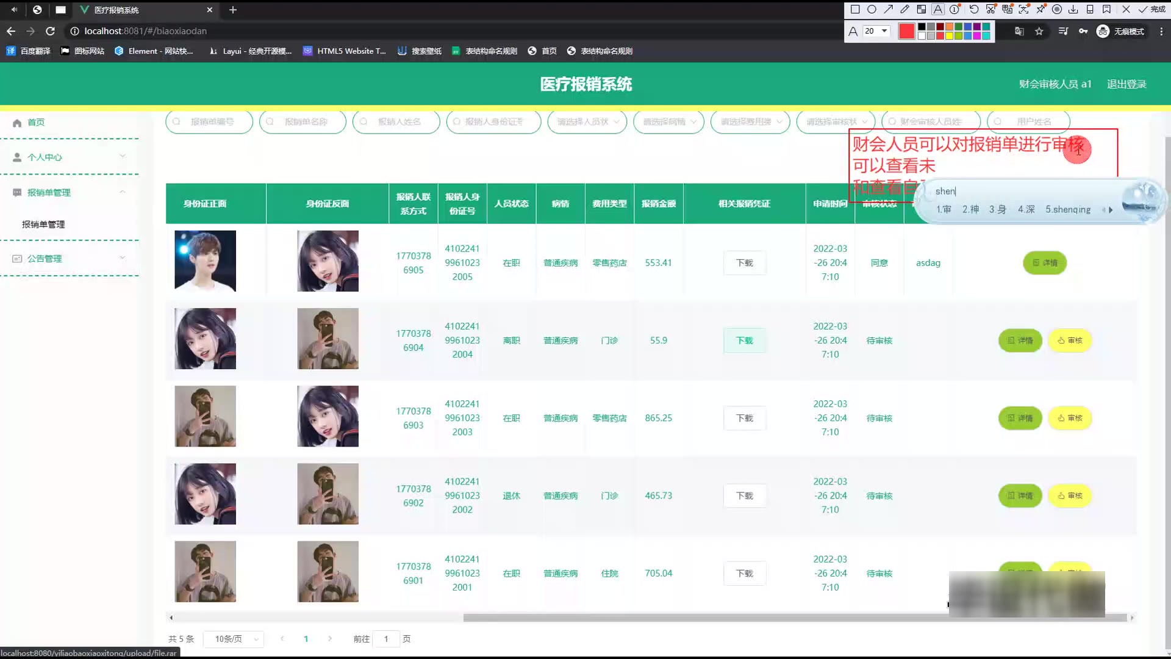
Task: Click 审核 button for row 17703786904
Action: 1070,340
